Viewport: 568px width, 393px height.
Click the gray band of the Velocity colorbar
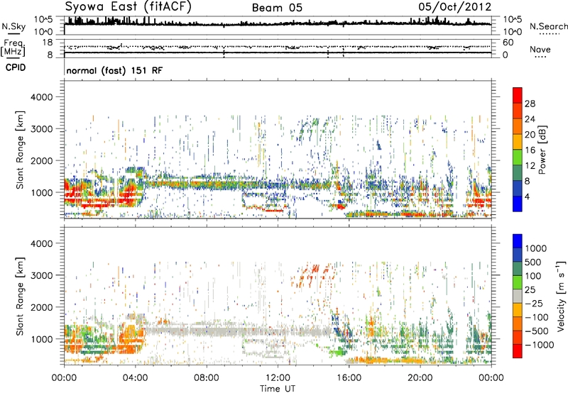click(518, 297)
